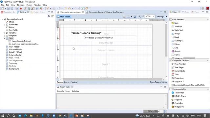210x118 pixels.
Task: Pick Composite Element-Title and SubTitle in palette
Action: click(188, 85)
